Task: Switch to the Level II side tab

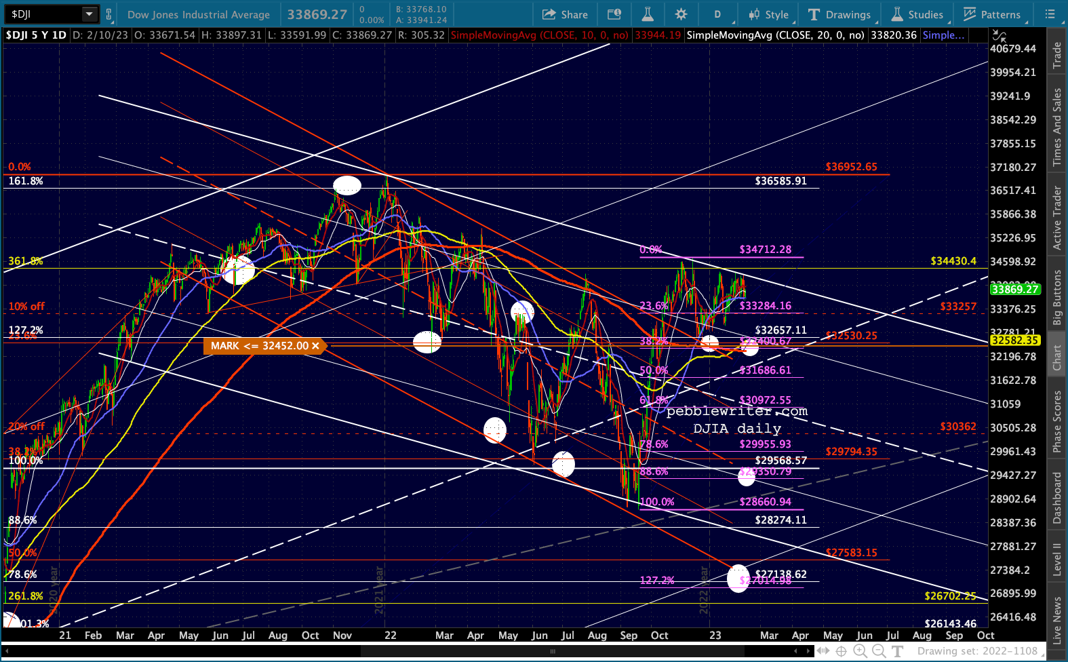Action: point(1056,559)
